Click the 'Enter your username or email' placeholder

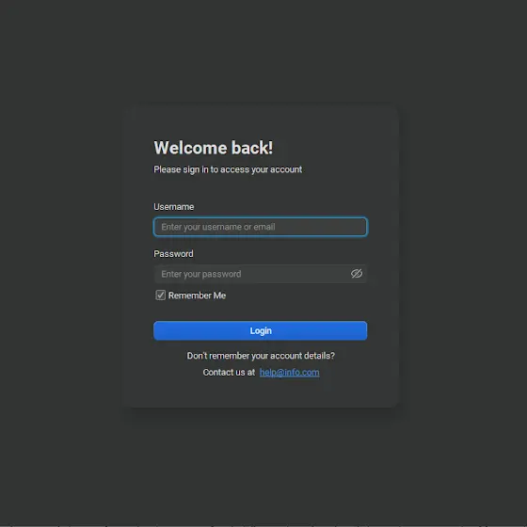(x=218, y=227)
